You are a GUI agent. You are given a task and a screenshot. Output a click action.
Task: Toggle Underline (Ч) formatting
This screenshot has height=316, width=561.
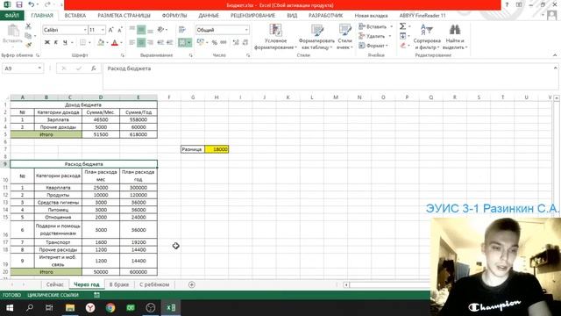point(65,43)
